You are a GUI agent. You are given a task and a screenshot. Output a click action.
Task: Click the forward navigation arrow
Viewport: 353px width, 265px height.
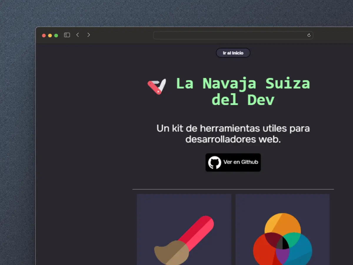tap(89, 35)
